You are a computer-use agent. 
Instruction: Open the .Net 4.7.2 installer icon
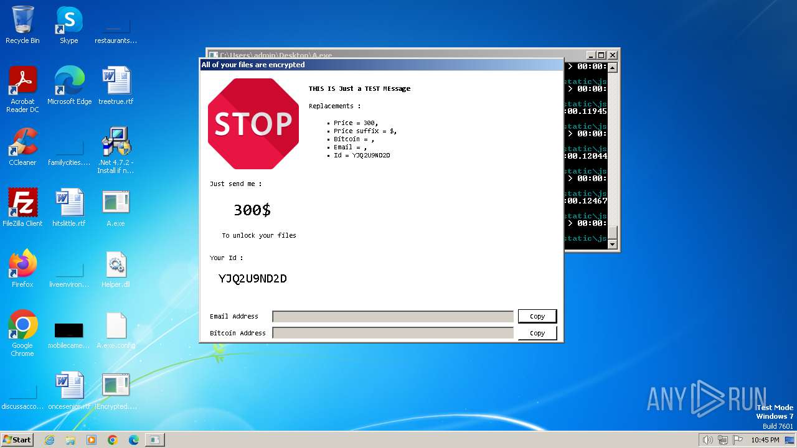pos(116,150)
